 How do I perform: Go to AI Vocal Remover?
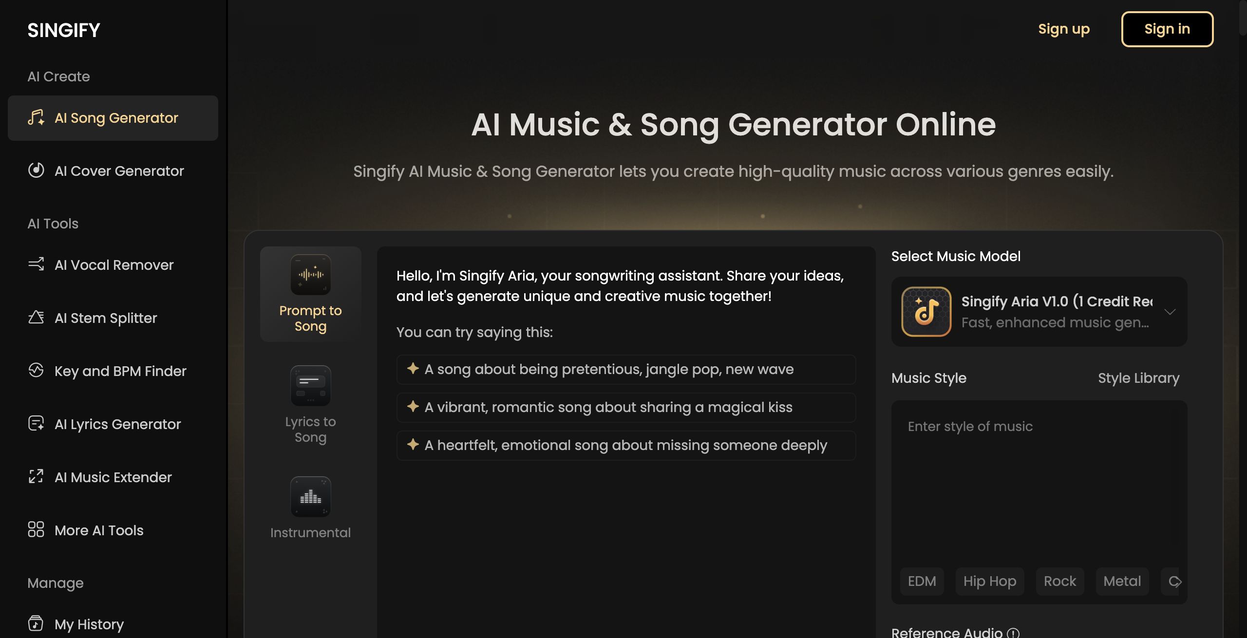click(113, 265)
